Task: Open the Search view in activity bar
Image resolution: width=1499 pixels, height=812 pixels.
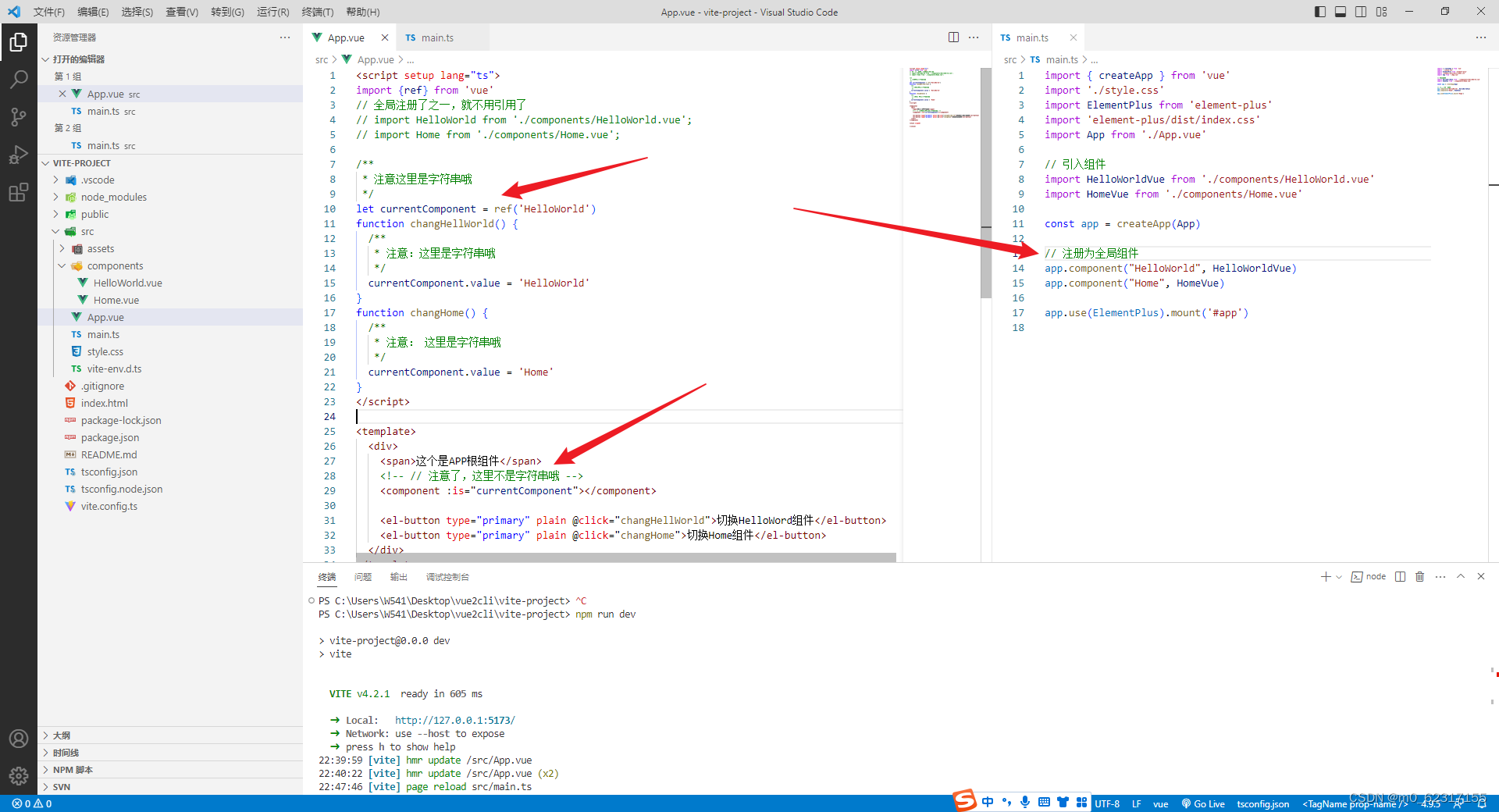Action: [x=18, y=79]
